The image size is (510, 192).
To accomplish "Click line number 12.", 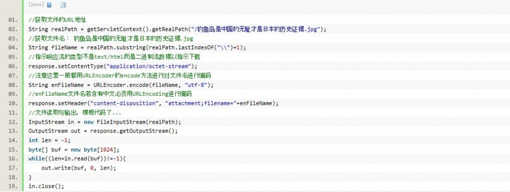I will point(13,122).
